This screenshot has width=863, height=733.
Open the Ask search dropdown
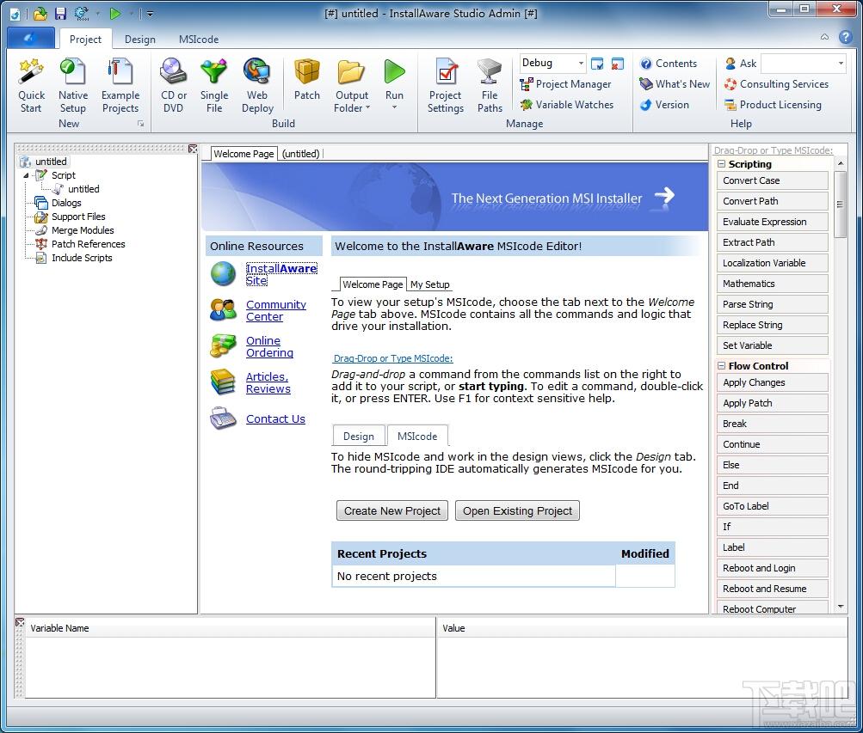point(841,64)
